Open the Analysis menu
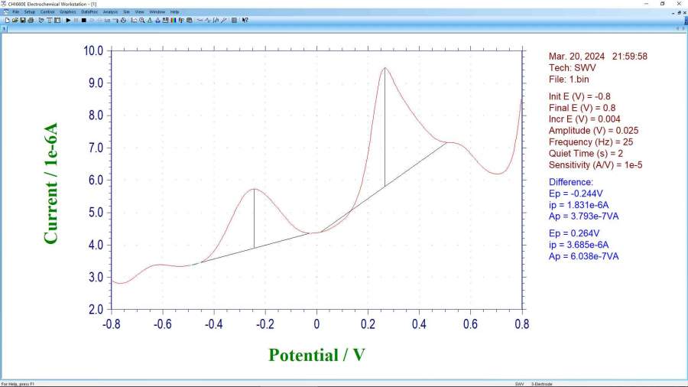Image resolution: width=688 pixels, height=387 pixels. point(110,12)
